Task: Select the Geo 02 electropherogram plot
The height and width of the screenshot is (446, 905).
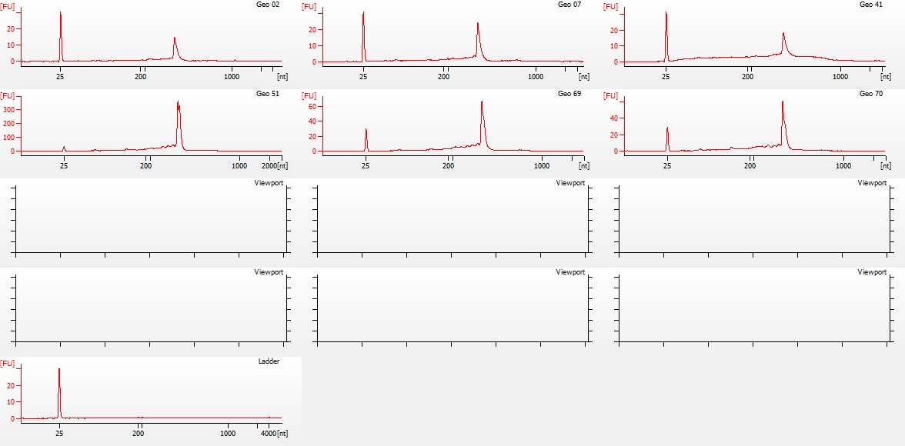Action: (x=151, y=38)
